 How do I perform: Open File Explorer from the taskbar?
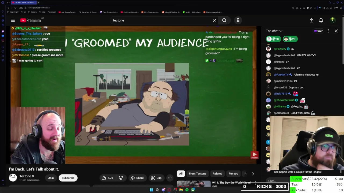(x=181, y=190)
